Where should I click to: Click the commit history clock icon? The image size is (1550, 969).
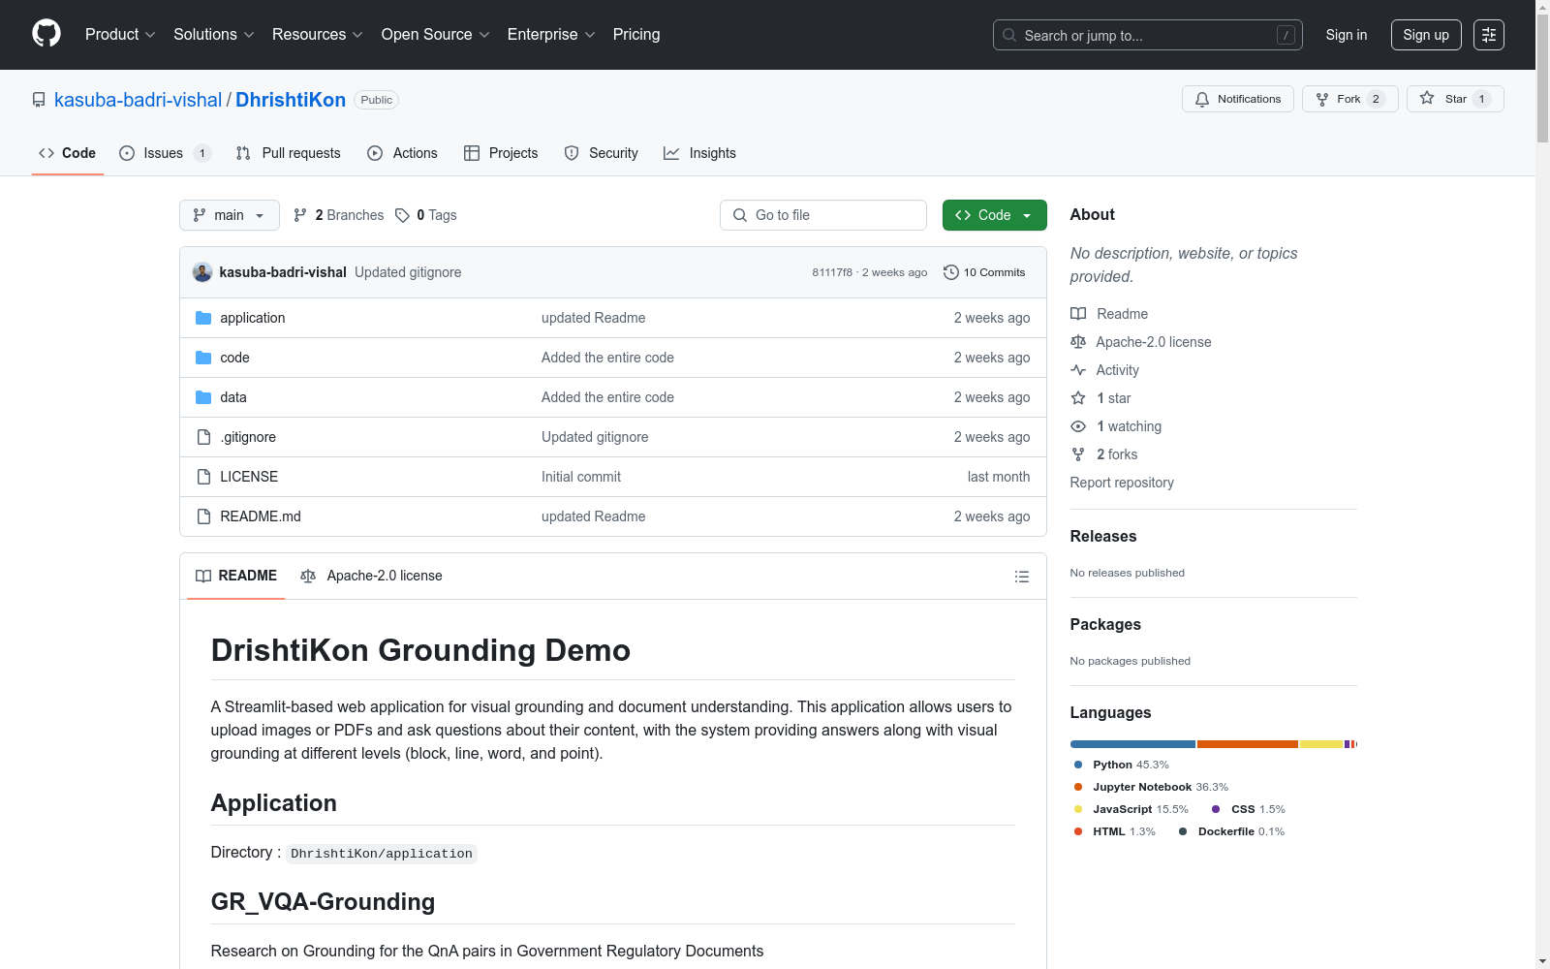tap(951, 272)
